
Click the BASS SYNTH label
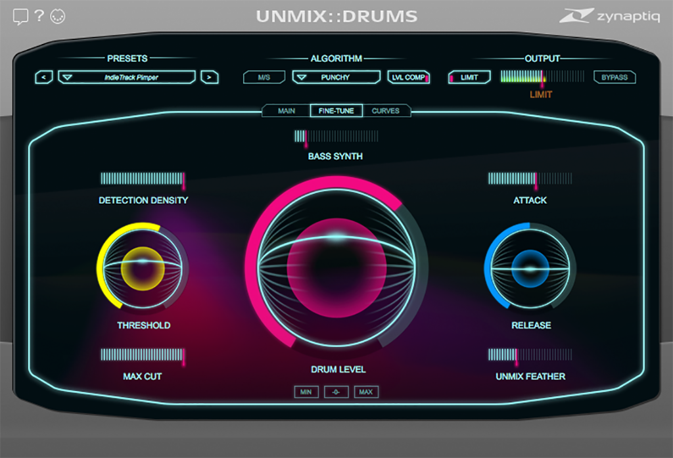(335, 156)
